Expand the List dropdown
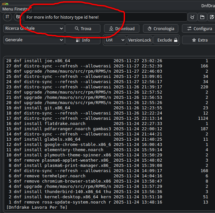The height and width of the screenshot is (213, 215). pyautogui.click(x=115, y=40)
